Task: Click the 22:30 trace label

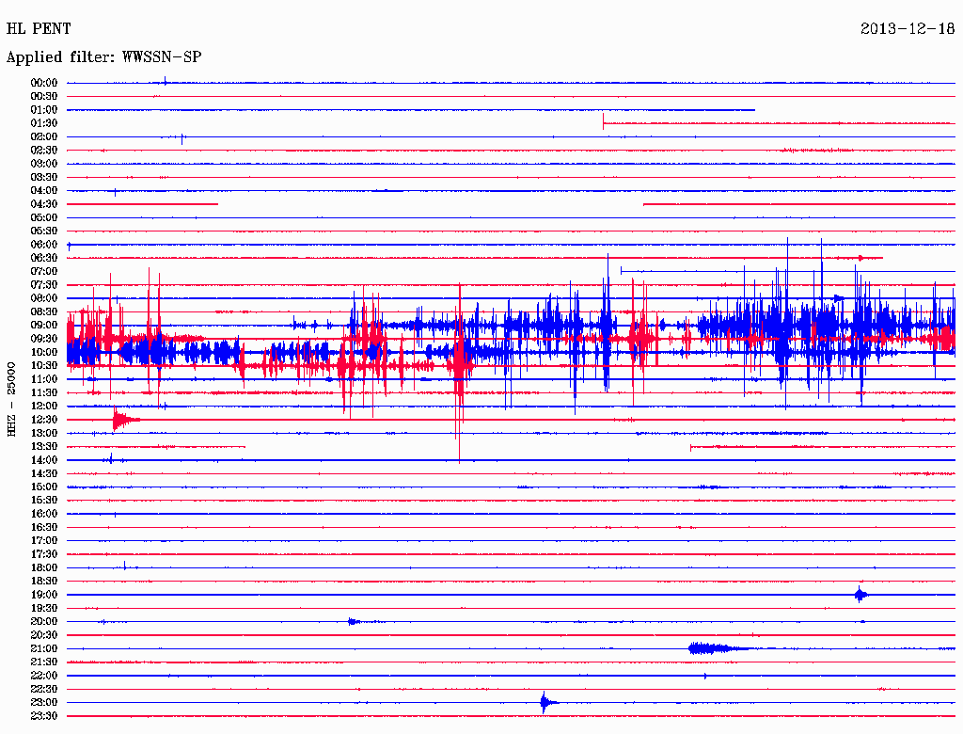Action: [x=44, y=690]
